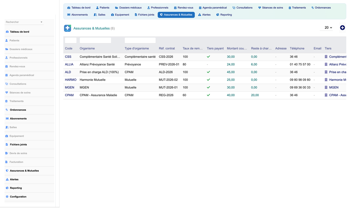This screenshot has width=350, height=216.
Task: Click the building icon in the ALD row
Action: (326, 72)
